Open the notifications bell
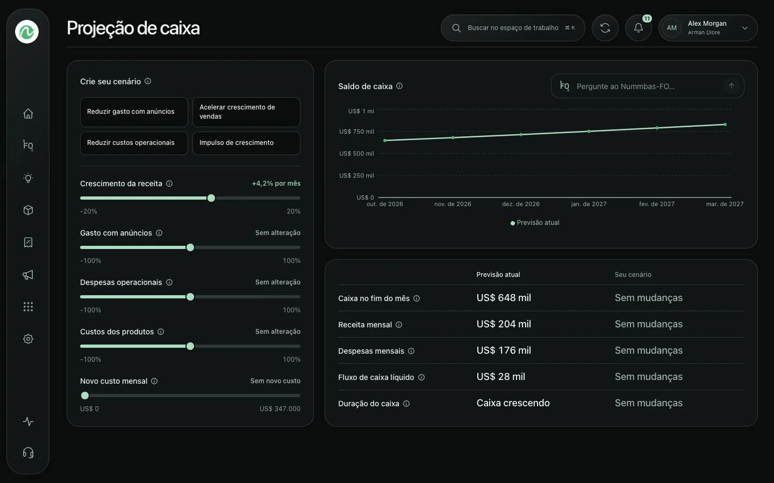Screen dimensions: 774x483 tap(639, 28)
